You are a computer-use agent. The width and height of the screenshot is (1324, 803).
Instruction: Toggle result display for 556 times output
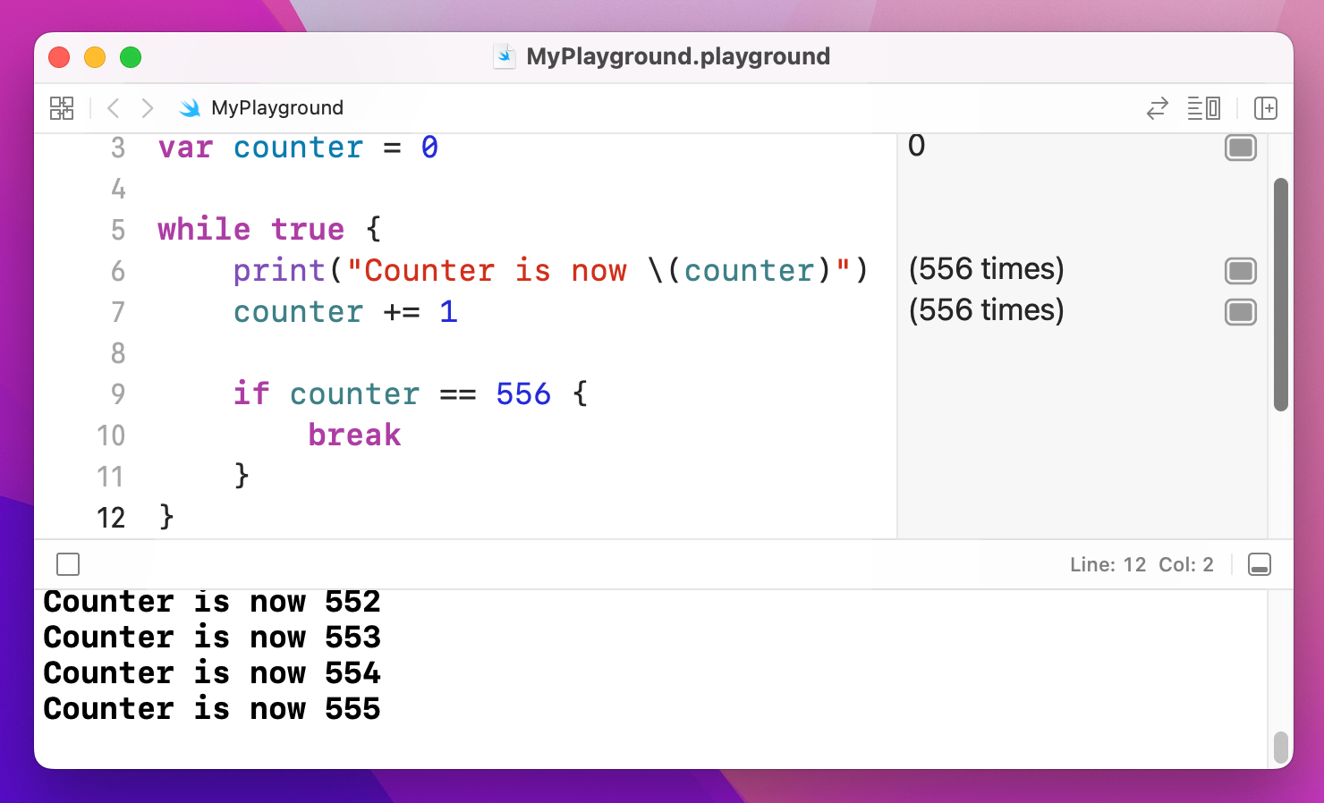point(1241,271)
